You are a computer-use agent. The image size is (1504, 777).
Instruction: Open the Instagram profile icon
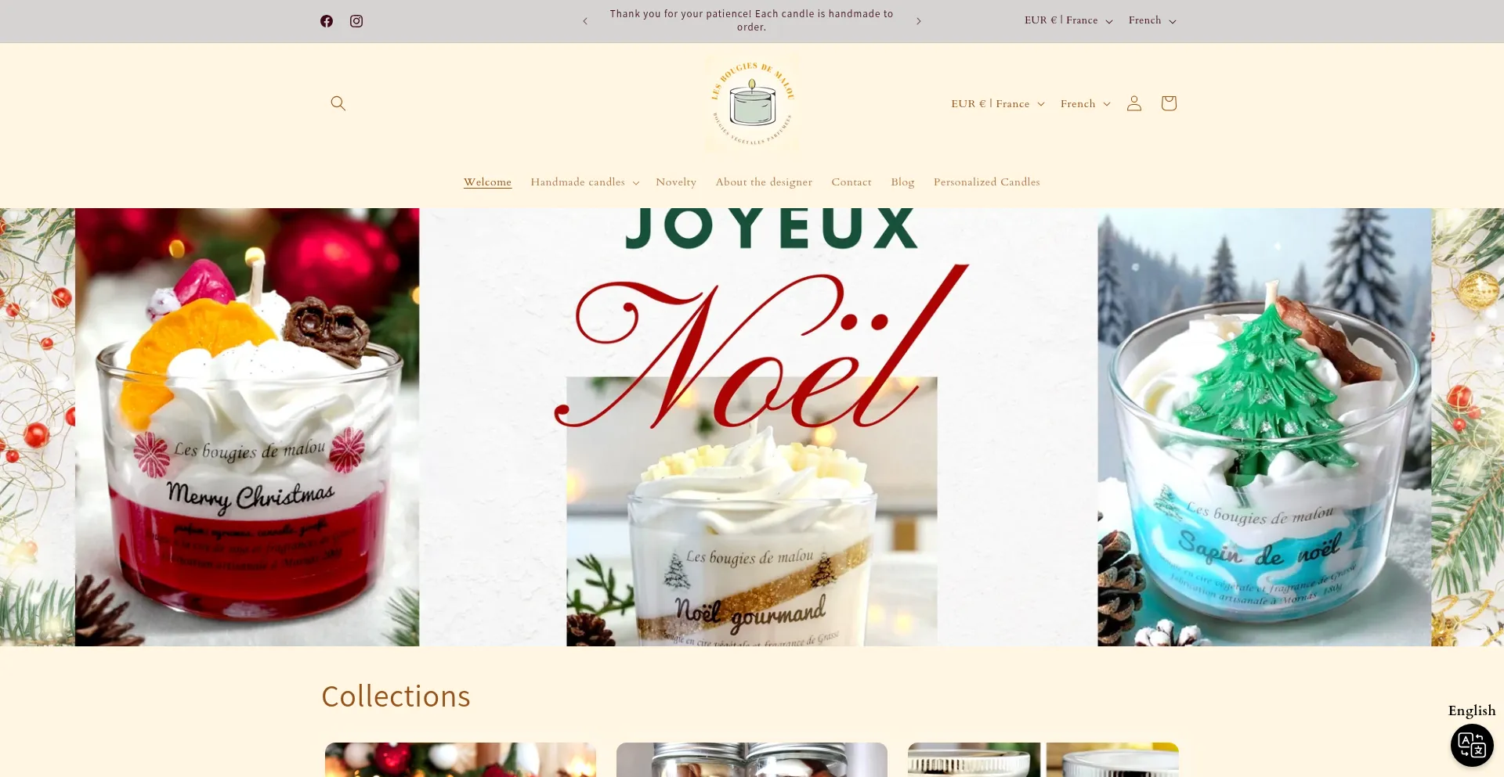pos(356,21)
